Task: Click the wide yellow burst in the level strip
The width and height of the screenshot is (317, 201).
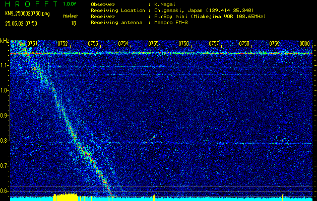Action: 66,197
